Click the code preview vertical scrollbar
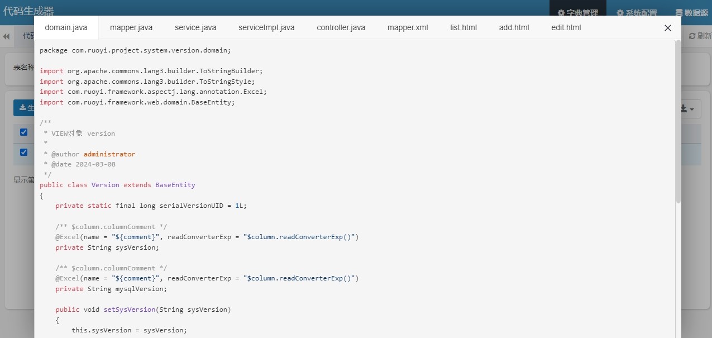The image size is (712, 338). click(x=678, y=122)
